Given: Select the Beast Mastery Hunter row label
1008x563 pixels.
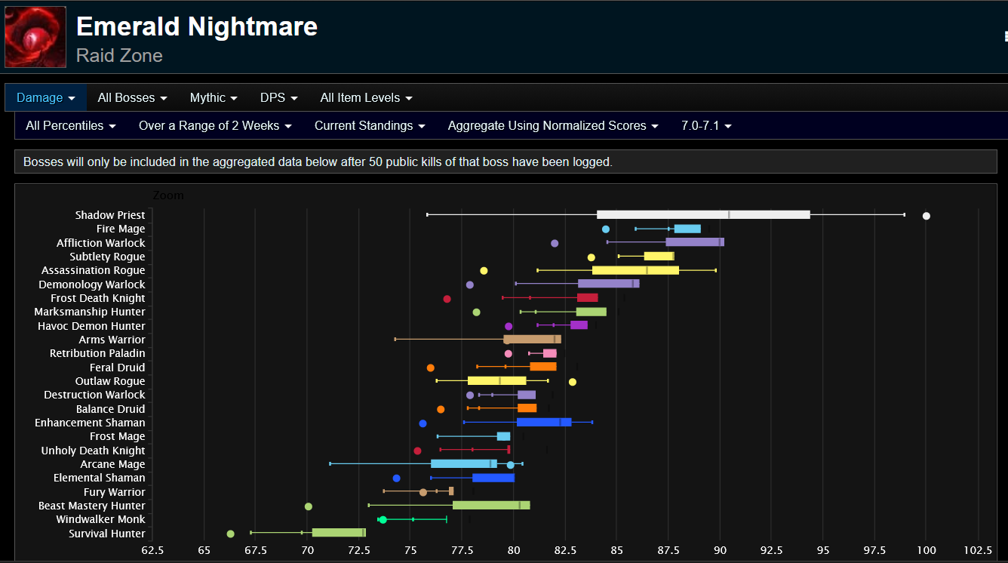Looking at the screenshot, I should (x=92, y=506).
